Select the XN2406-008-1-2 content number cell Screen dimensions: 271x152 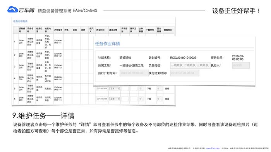pos(58,55)
